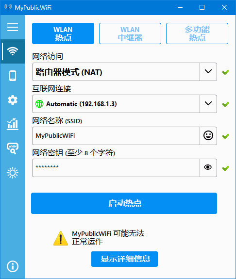Click green checkmark beside SSID field
The width and height of the screenshot is (236, 279).
226,136
